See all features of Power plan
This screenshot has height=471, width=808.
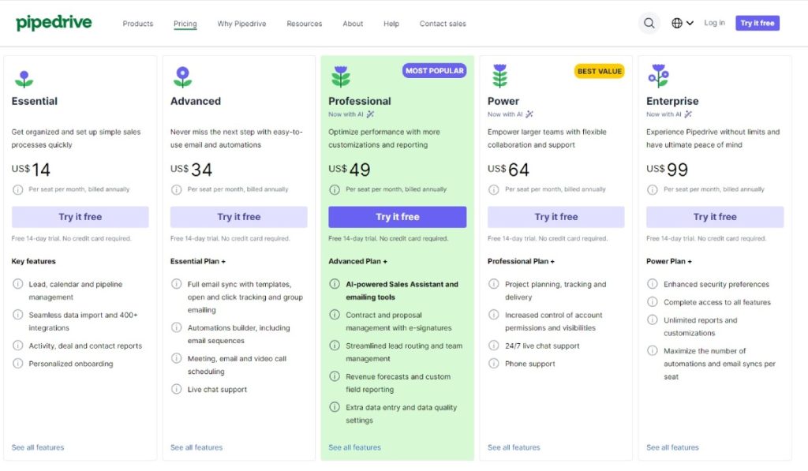[x=514, y=447]
